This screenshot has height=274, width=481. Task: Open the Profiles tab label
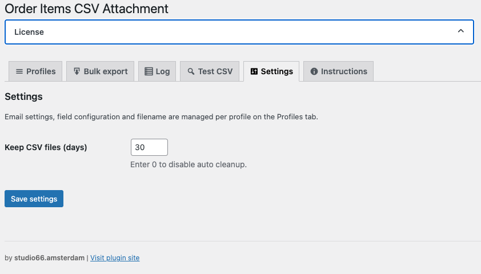pyautogui.click(x=41, y=71)
